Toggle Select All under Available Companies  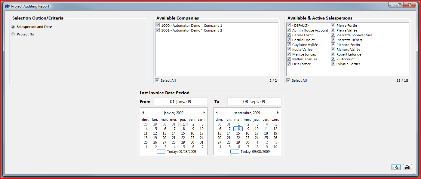[x=157, y=80]
